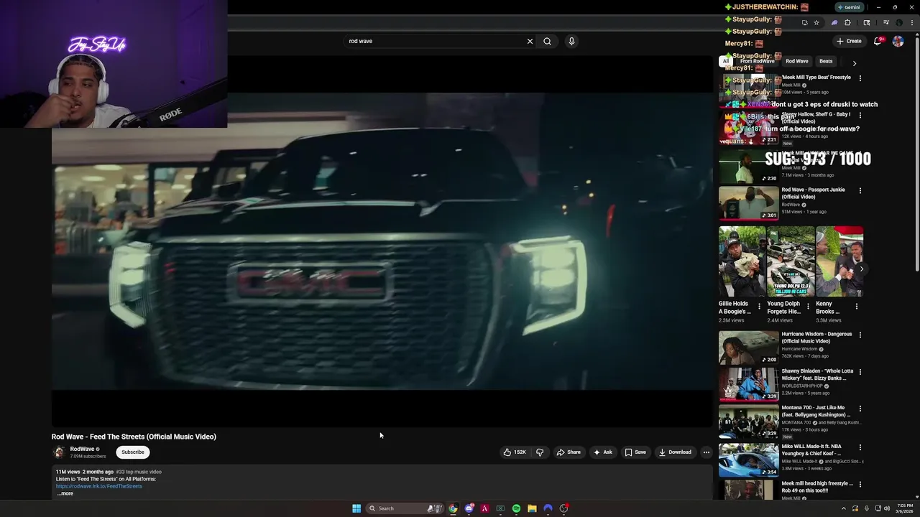
Task: Open the Chrome profile avatar
Action: [x=899, y=22]
